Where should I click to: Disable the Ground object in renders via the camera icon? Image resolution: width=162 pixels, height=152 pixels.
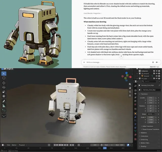click(159, 76)
